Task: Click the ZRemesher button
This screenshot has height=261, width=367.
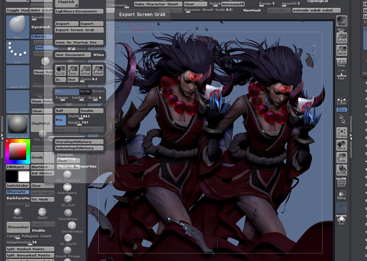Action: (x=18, y=227)
